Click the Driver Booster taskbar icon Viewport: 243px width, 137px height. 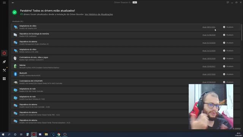tap(34, 134)
